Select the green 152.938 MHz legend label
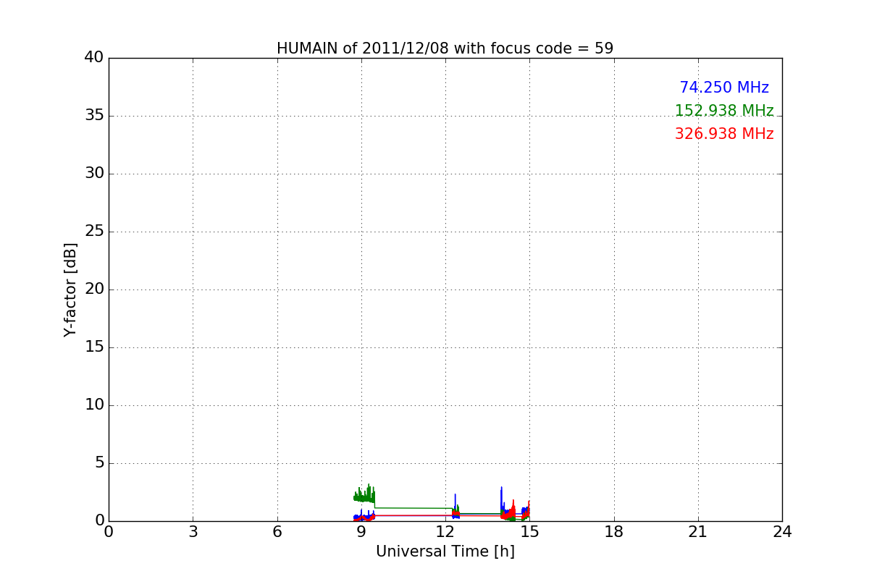Screen dimensions: 869x579 point(724,111)
